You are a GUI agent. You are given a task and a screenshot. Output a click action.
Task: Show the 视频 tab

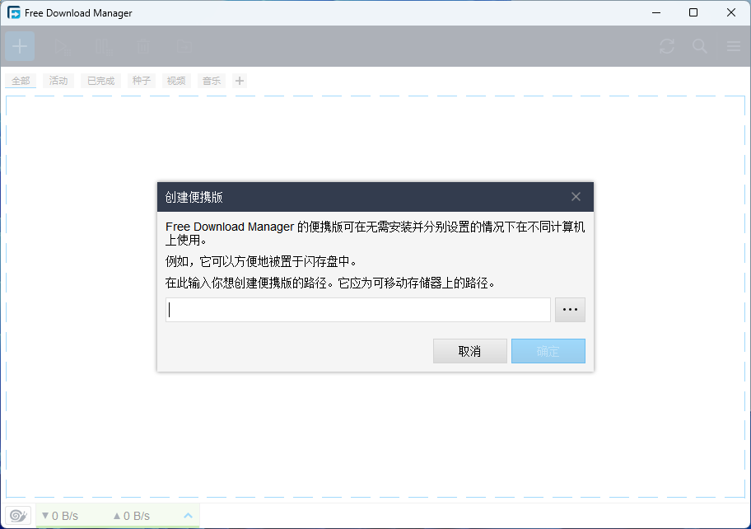pyautogui.click(x=176, y=81)
